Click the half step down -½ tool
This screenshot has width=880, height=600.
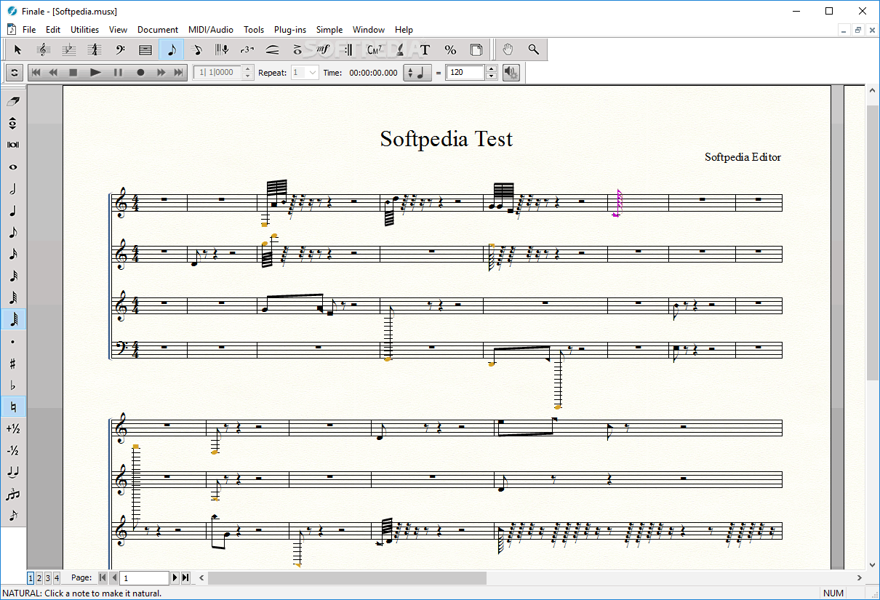pyautogui.click(x=13, y=450)
